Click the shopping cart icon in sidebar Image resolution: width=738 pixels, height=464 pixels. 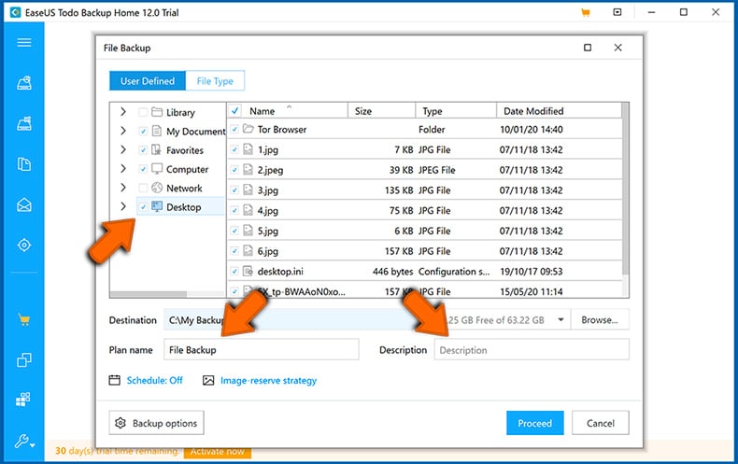[24, 320]
